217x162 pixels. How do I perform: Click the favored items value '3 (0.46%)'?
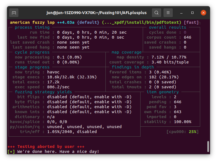tap(160, 72)
